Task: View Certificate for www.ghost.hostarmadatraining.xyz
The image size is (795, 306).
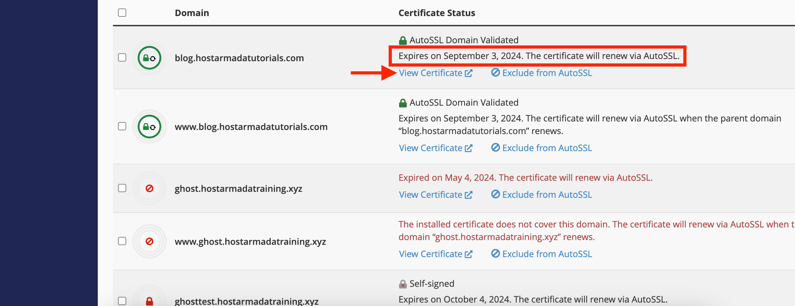Action: (435, 254)
